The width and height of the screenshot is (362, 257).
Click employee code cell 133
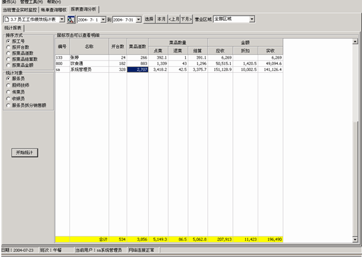click(x=63, y=57)
